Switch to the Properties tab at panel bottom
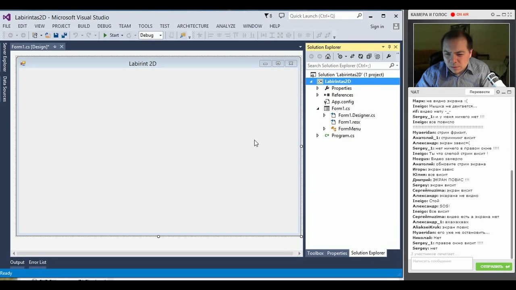 (x=337, y=253)
